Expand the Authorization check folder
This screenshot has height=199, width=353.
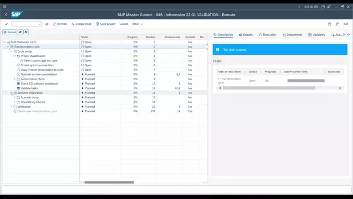pos(15,79)
